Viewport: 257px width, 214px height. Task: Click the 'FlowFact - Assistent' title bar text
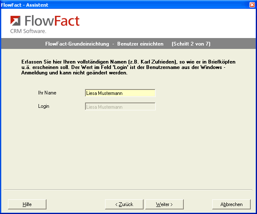click(x=25, y=5)
